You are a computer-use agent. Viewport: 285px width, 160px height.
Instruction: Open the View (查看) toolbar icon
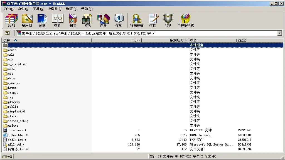[57, 20]
